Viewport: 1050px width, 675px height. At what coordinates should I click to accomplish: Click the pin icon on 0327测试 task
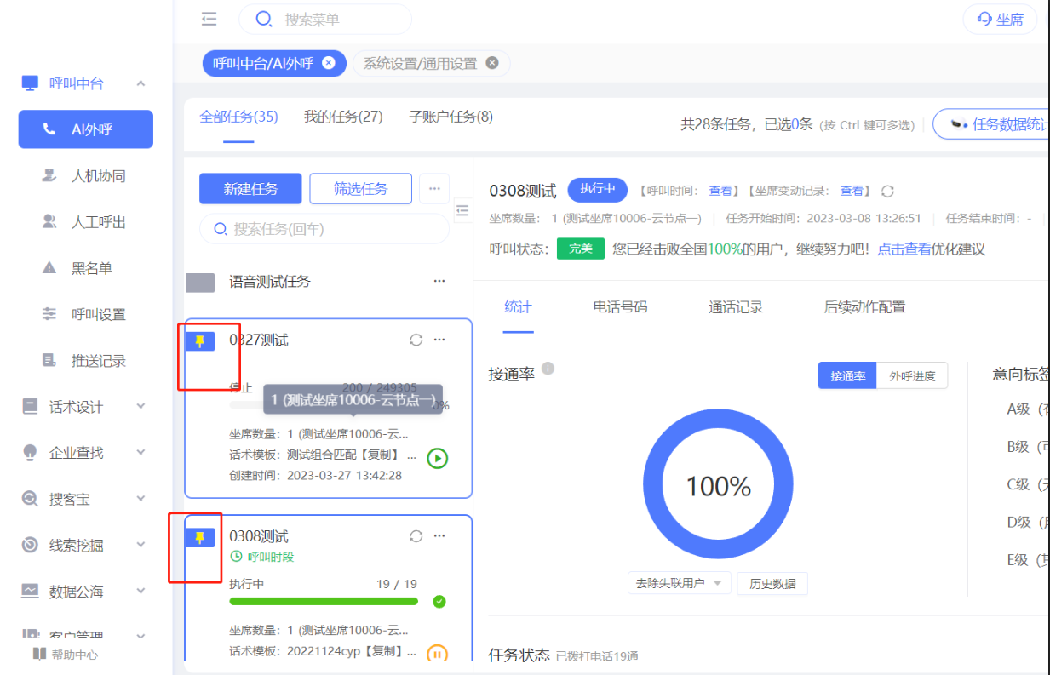[200, 341]
